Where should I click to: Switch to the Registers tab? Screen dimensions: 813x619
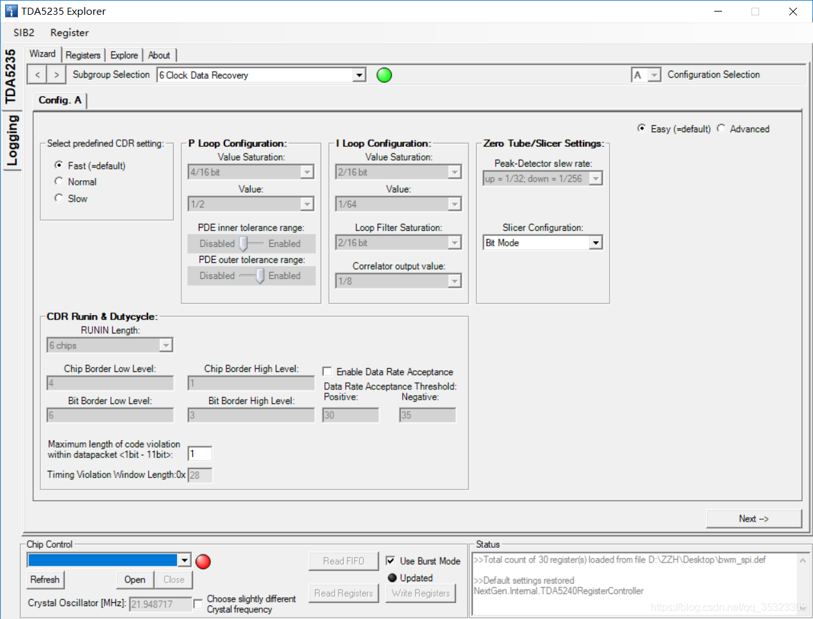point(83,55)
